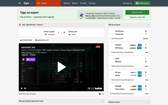
Task: Collapse the Mecze na żywo panel
Action: coord(148,25)
